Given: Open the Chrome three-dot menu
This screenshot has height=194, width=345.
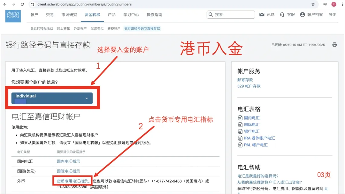Looking at the screenshot, I should pos(342,4).
